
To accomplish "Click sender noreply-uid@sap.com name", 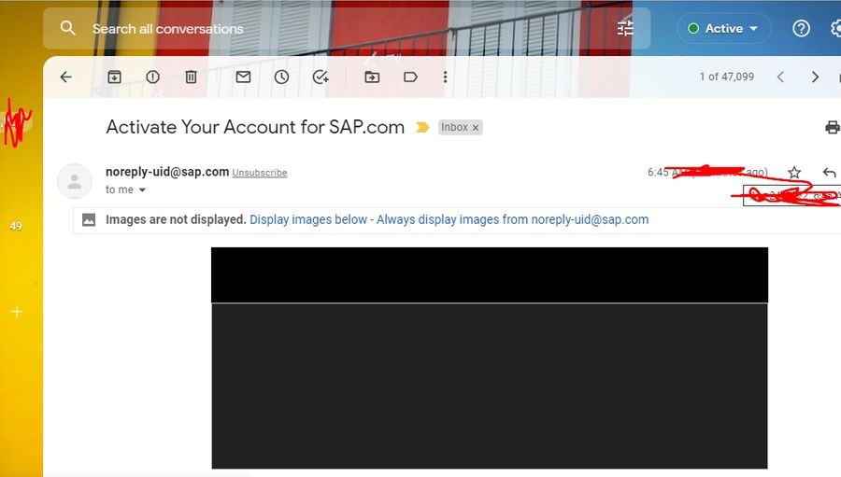I will (x=167, y=172).
